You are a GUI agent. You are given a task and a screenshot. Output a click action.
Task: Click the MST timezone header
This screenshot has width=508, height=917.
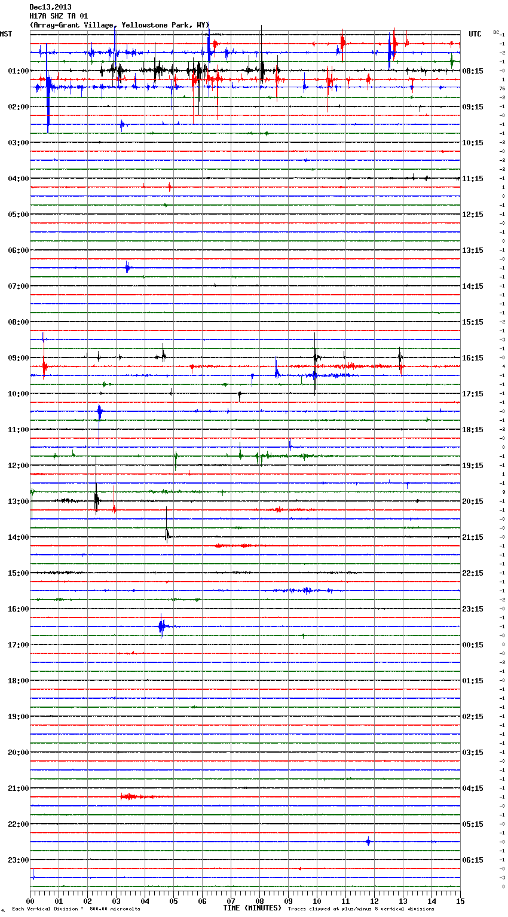tap(6, 34)
